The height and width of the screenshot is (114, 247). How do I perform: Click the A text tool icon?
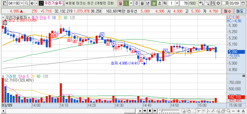pos(243,111)
